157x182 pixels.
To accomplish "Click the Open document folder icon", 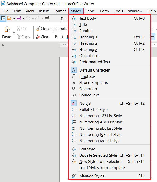I will [x=9, y=18].
